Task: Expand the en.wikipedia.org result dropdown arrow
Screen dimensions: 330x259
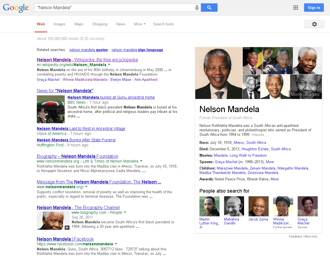Action: tap(109, 65)
